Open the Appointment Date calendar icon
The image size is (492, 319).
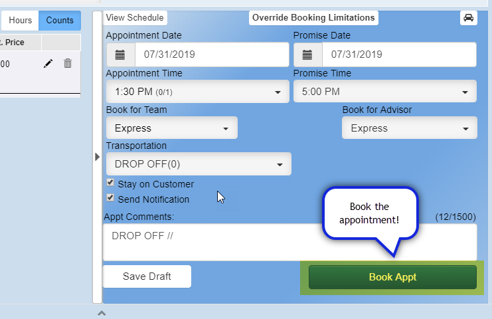coord(120,54)
